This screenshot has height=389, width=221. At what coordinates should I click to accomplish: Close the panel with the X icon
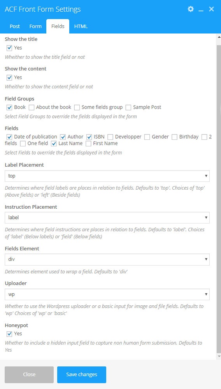pos(211,9)
